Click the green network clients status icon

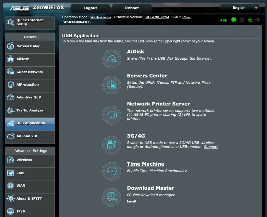click(250, 20)
